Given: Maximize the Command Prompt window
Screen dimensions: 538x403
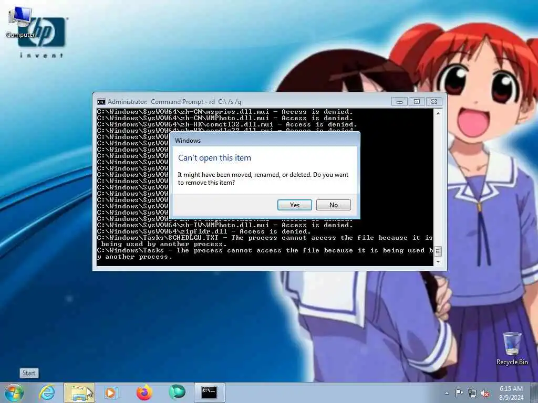Looking at the screenshot, I should pyautogui.click(x=417, y=101).
